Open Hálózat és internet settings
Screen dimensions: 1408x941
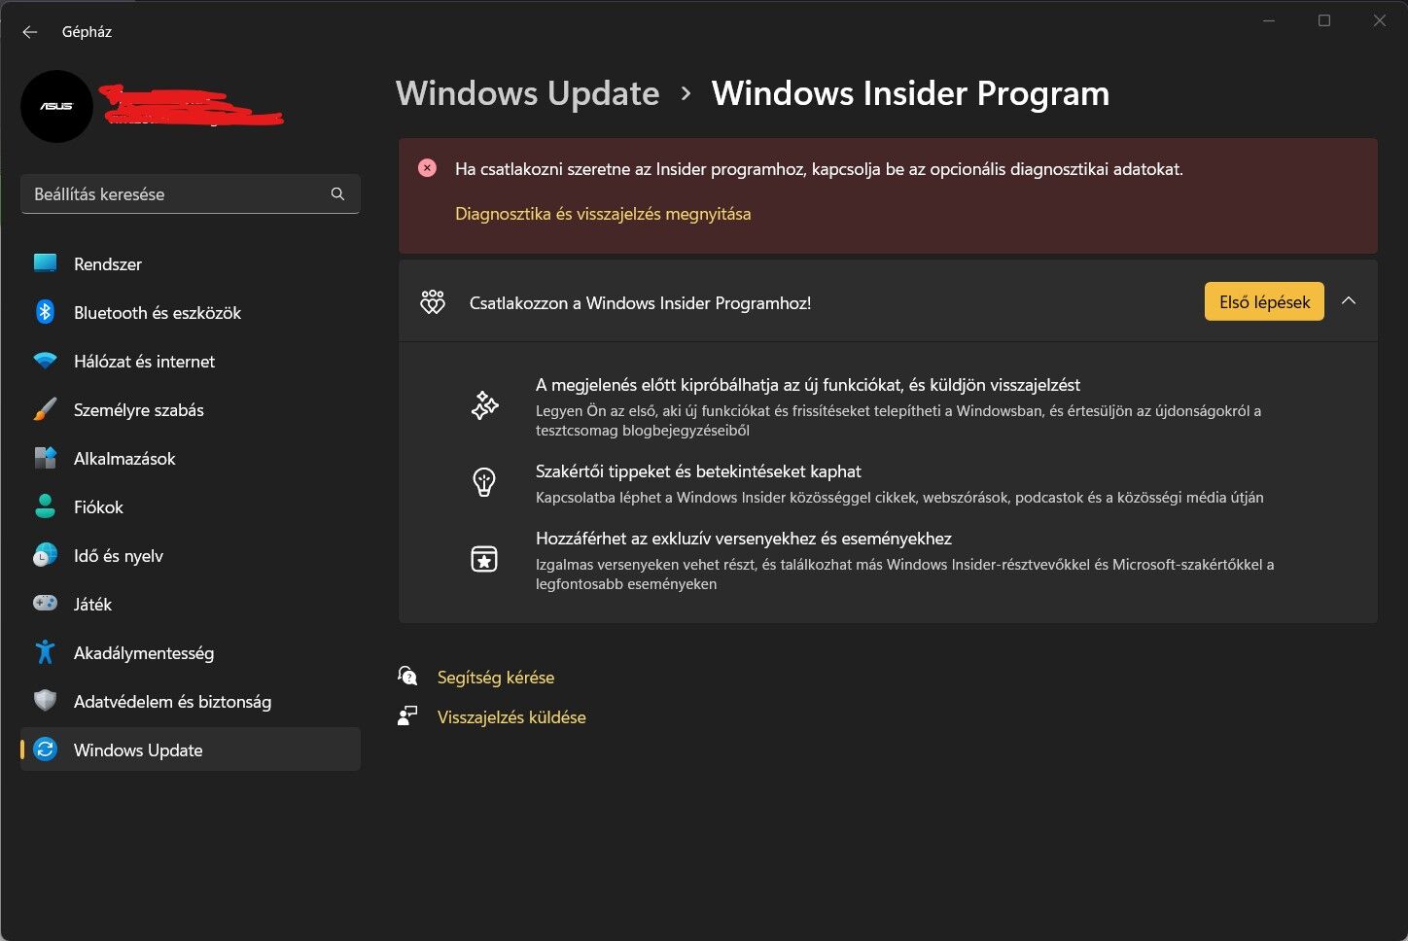tap(191, 362)
